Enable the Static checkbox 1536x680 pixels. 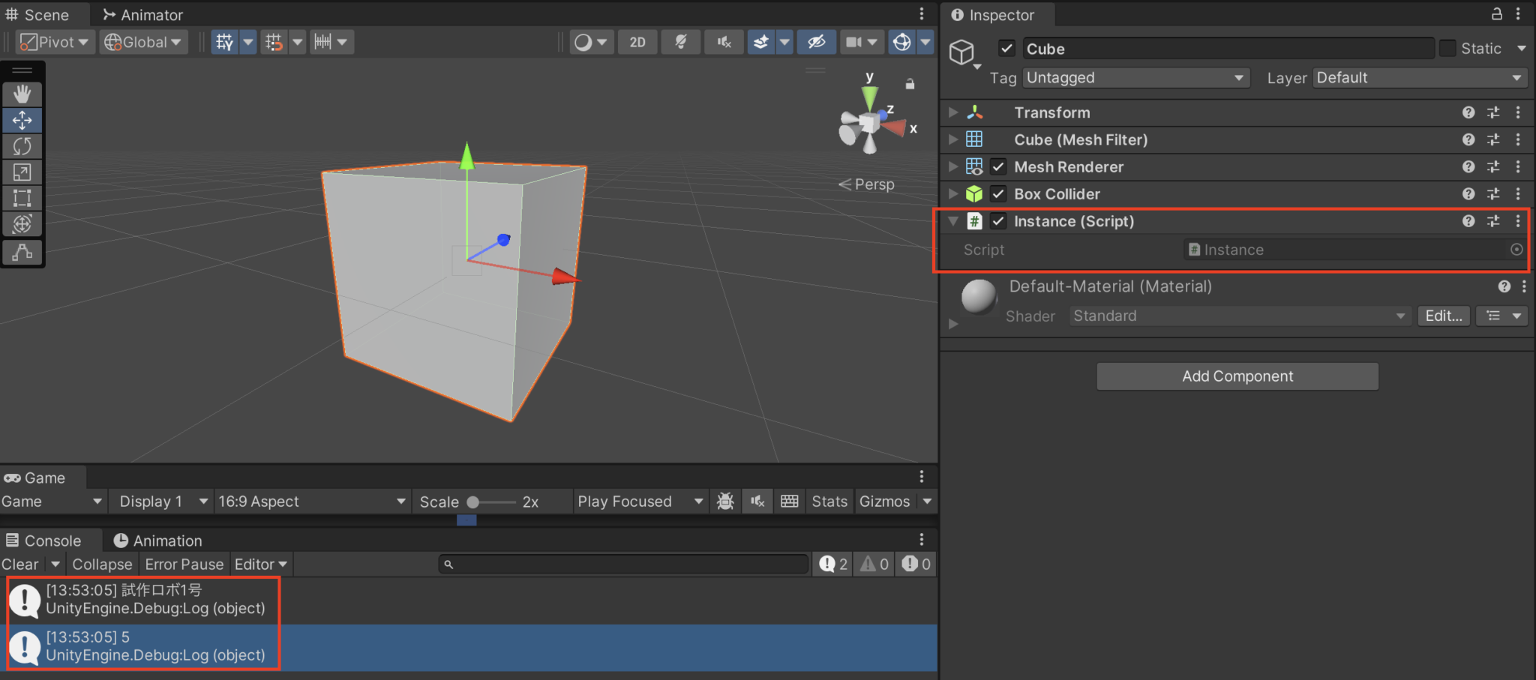point(1447,49)
